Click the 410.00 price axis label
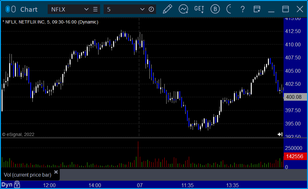This screenshot has height=189, width=308. [293, 44]
